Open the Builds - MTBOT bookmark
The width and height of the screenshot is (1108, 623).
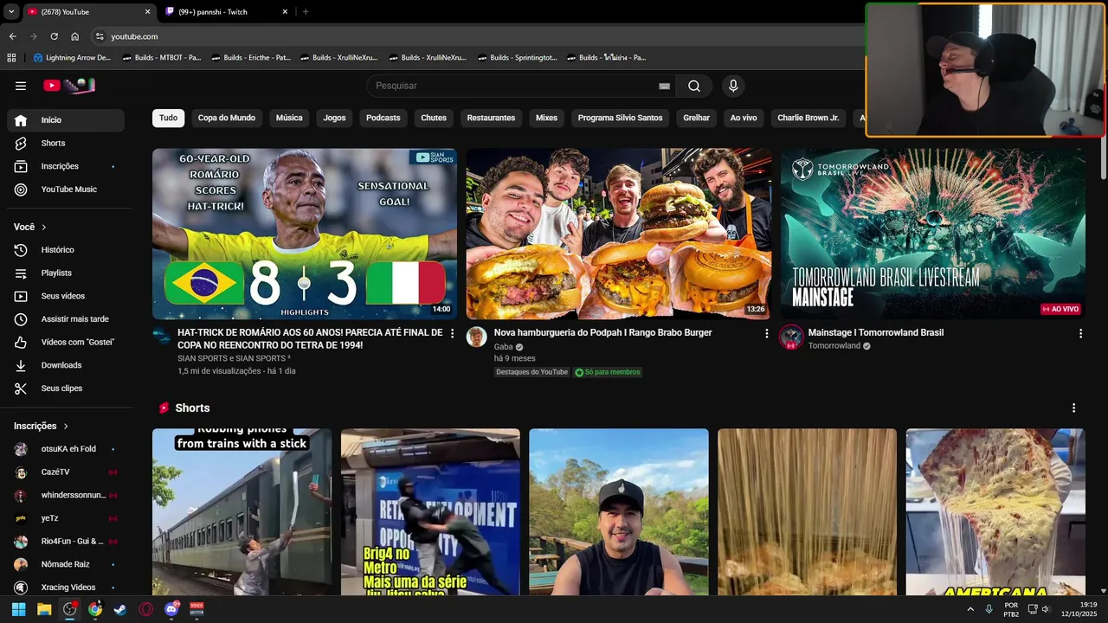[x=162, y=57]
